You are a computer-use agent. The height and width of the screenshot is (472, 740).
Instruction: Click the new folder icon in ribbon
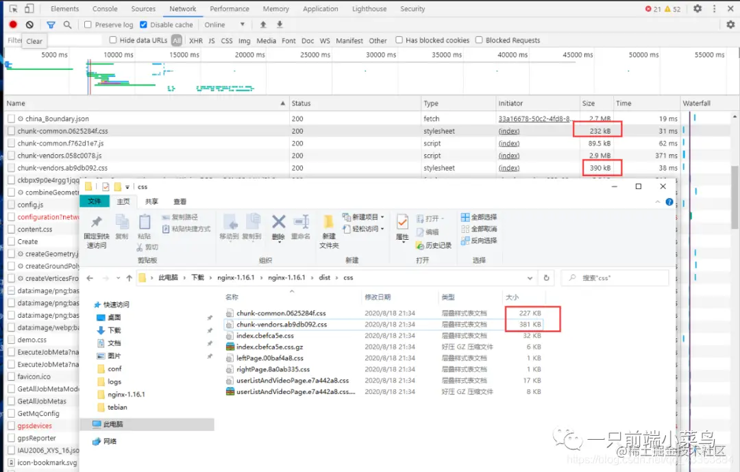pyautogui.click(x=328, y=222)
